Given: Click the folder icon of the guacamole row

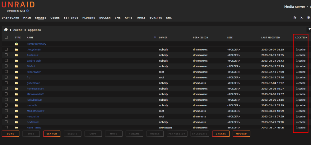Looking at the screenshot, I should pos(16,83).
